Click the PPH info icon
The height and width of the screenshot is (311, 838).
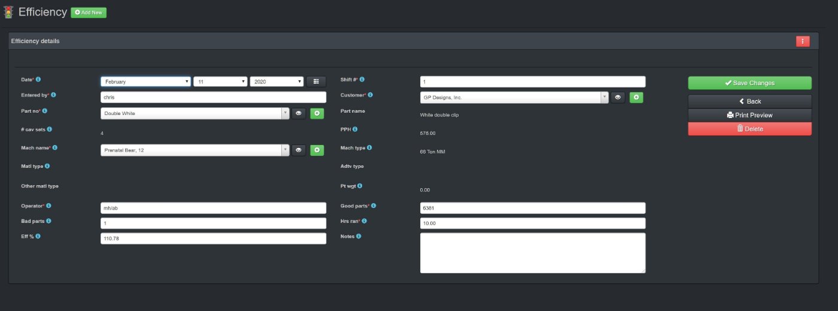point(355,129)
